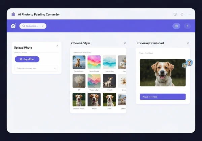The height and width of the screenshot is (141, 202).
Task: Select the dog on beach style thumbnail
Action: pyautogui.click(x=79, y=62)
